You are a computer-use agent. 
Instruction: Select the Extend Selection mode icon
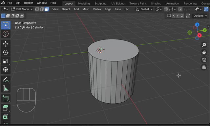pos(8,16)
